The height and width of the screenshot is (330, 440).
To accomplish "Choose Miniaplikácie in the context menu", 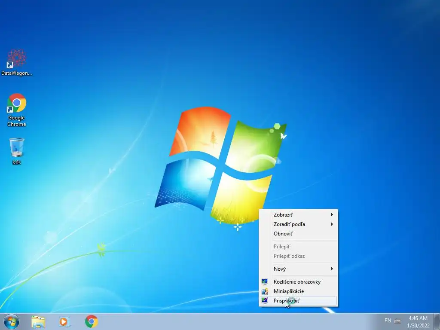I will (x=298, y=291).
